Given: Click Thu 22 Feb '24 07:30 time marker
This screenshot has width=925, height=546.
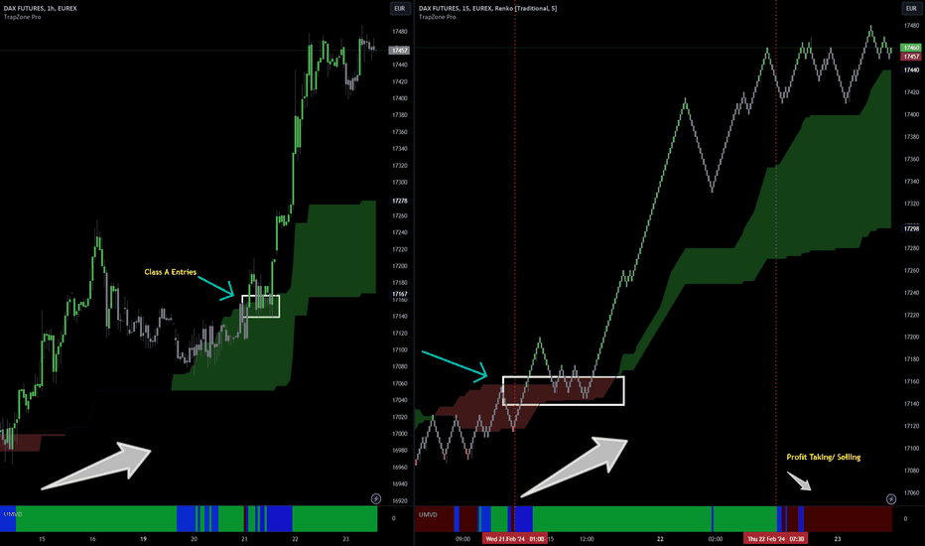Looking at the screenshot, I should (775, 538).
